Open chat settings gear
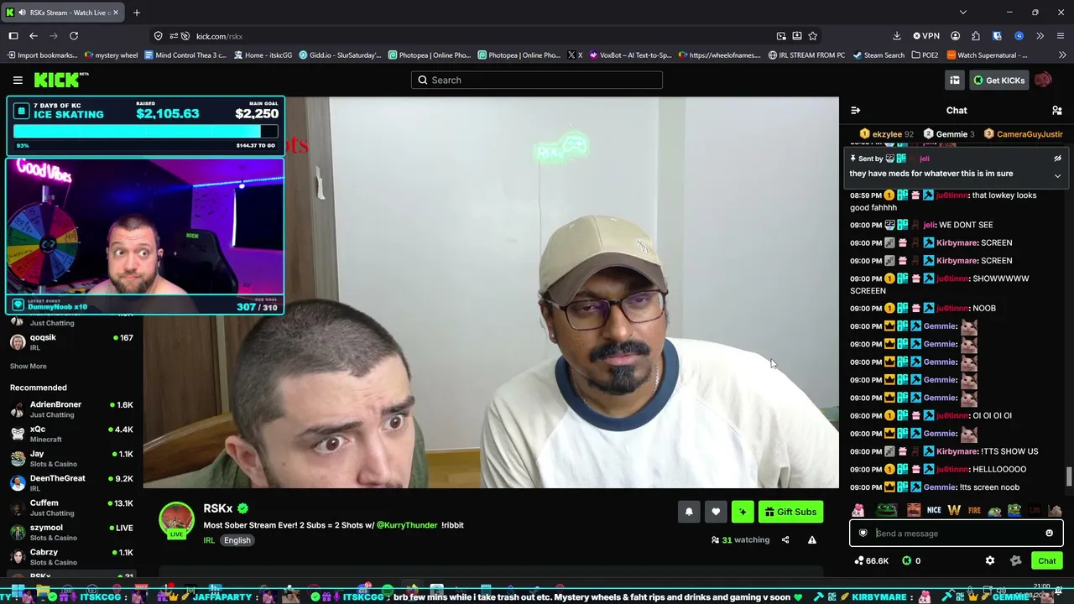This screenshot has height=604, width=1074. 990,561
